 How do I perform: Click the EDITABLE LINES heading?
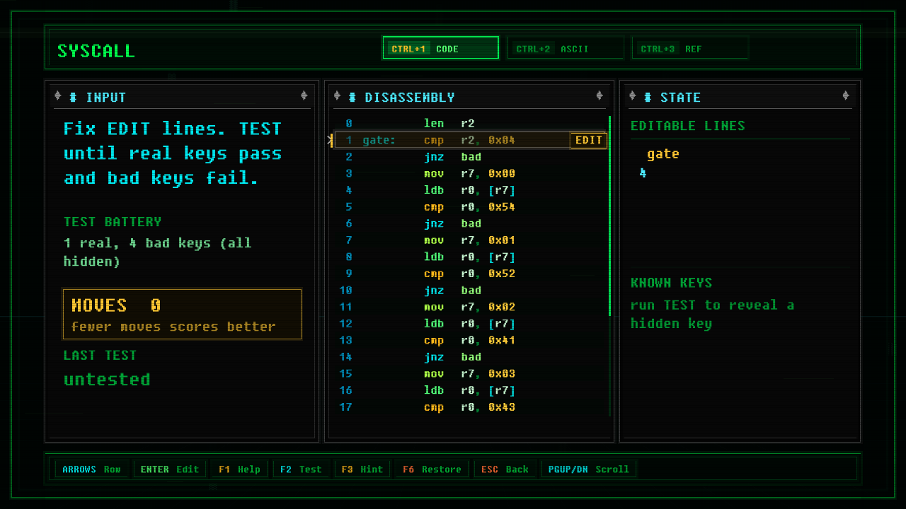coord(688,126)
